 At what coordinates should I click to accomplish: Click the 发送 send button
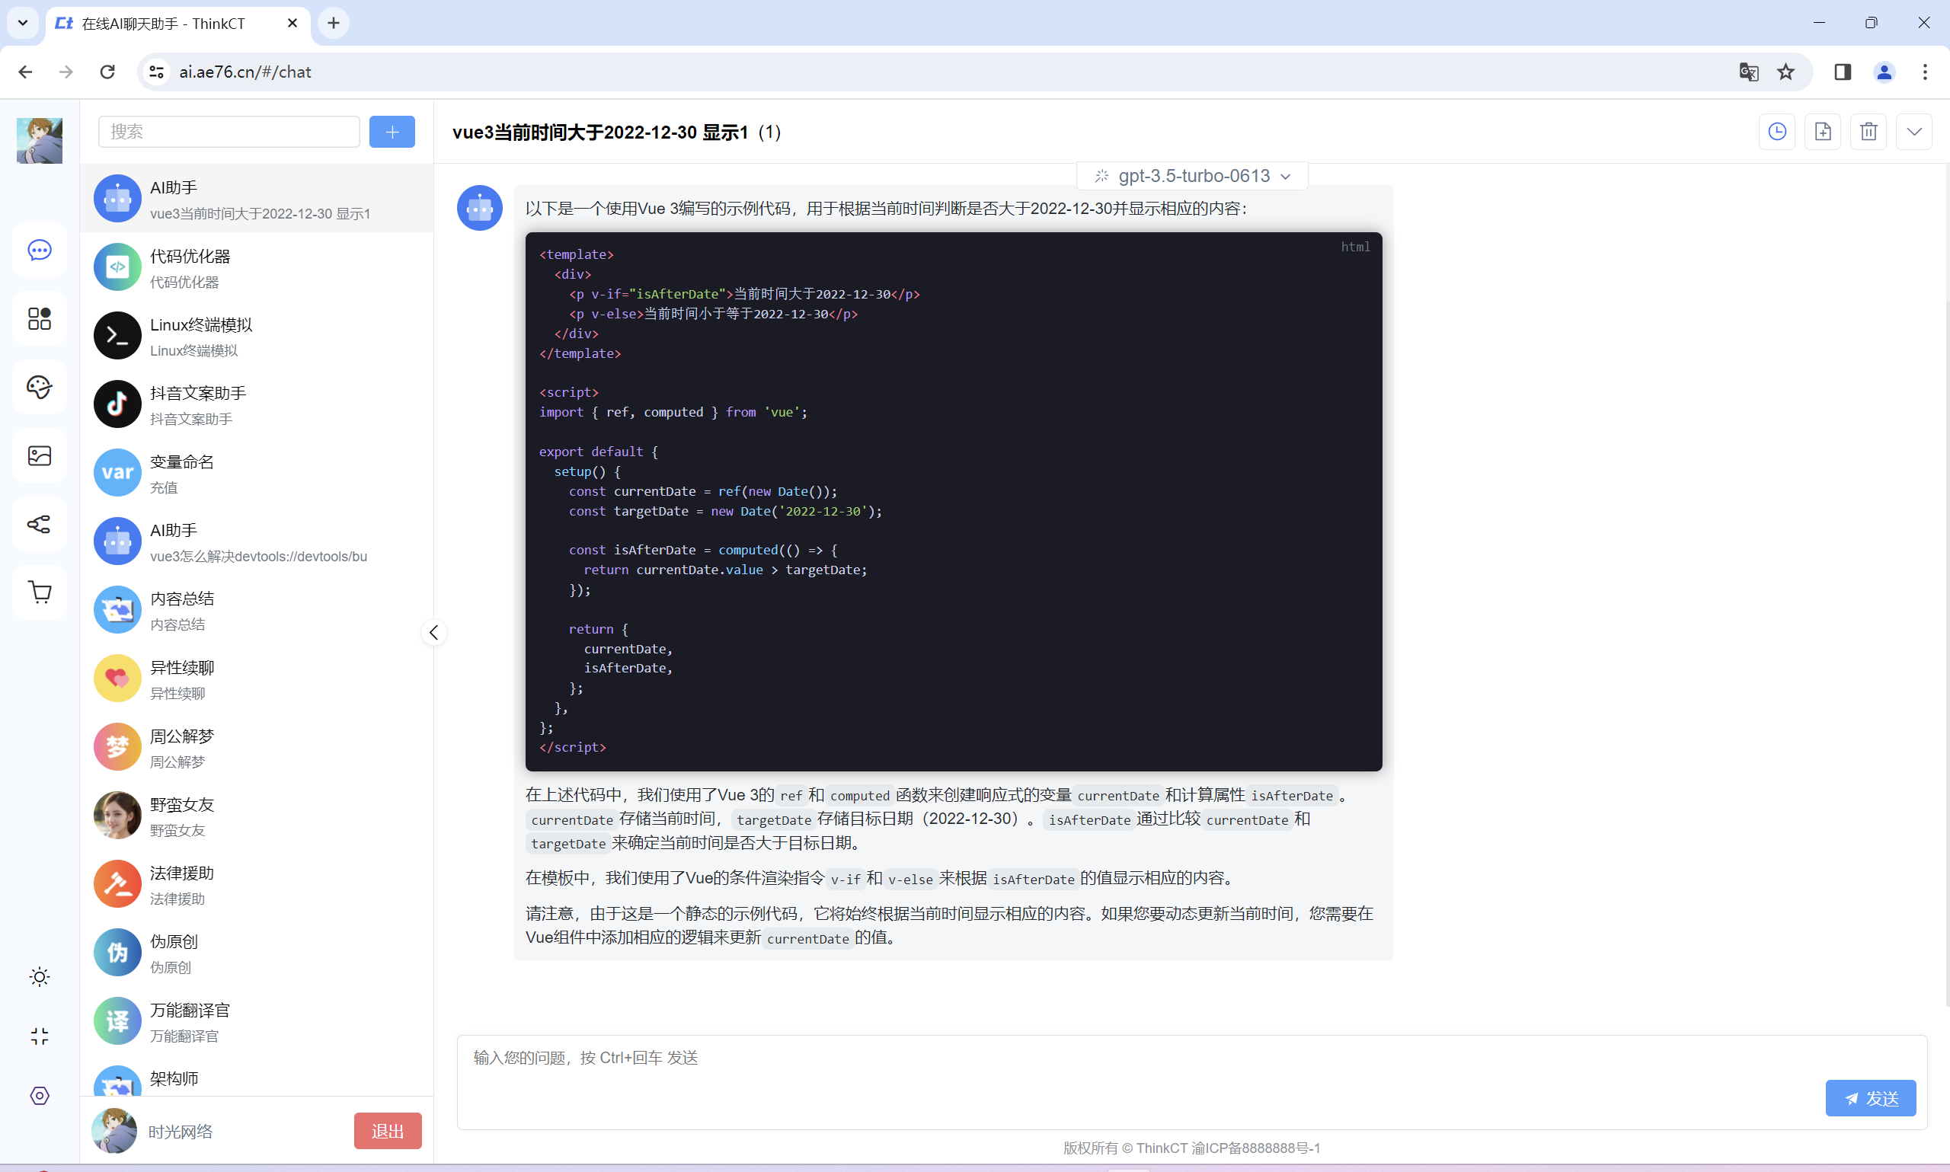pos(1870,1098)
